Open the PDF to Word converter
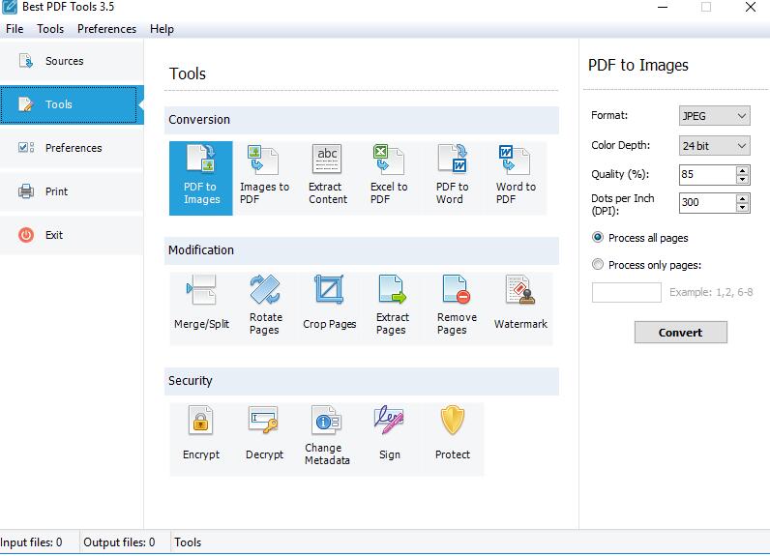770x556 pixels. coord(453,178)
